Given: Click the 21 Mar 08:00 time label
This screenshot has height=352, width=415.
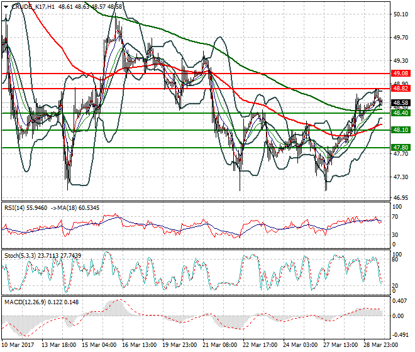Looking at the screenshot, I should coord(220,345).
